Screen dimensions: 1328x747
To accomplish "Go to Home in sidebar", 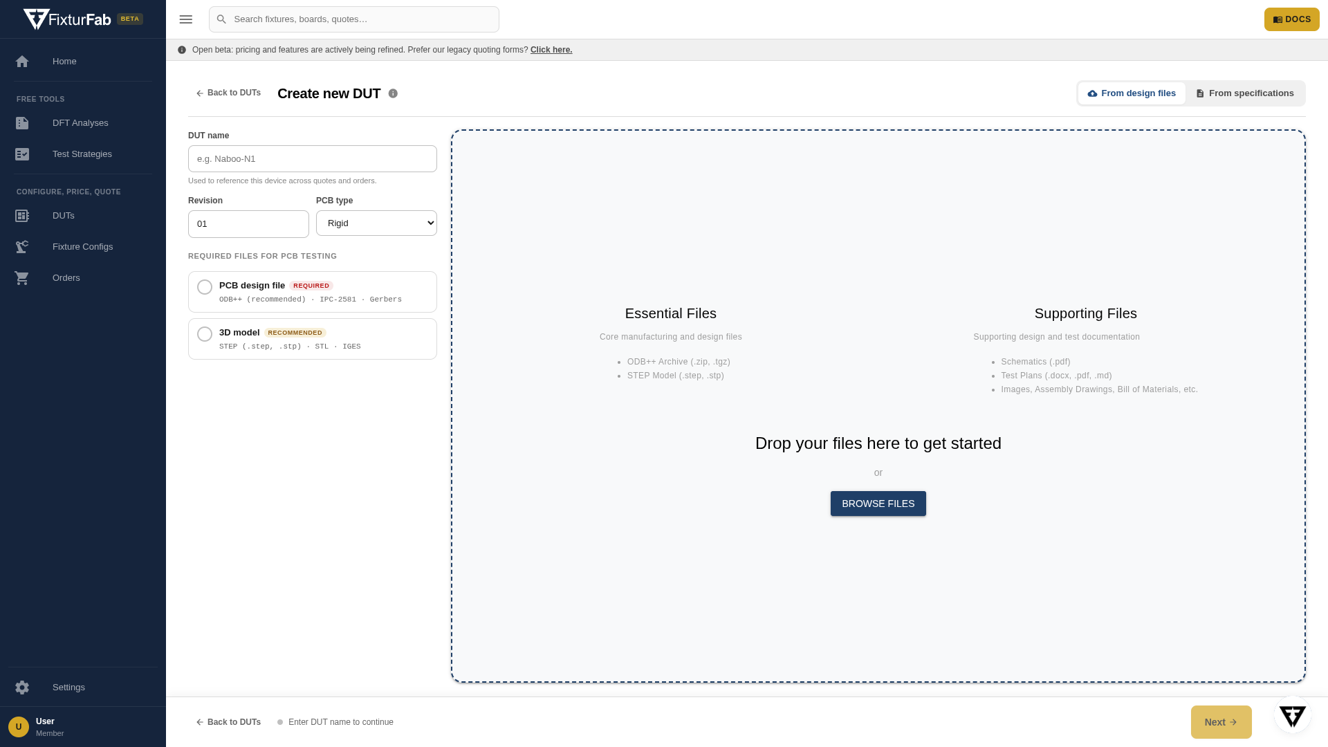I will tap(83, 62).
